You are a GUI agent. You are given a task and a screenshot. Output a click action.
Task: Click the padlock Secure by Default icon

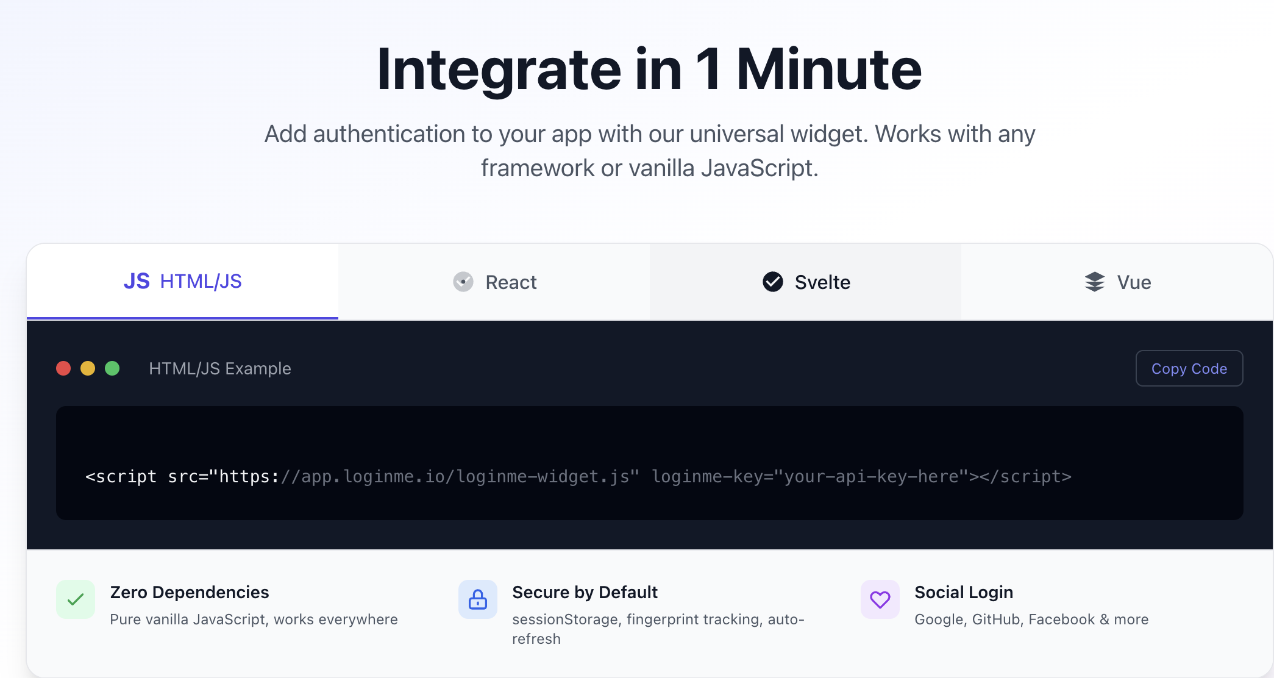pyautogui.click(x=477, y=599)
